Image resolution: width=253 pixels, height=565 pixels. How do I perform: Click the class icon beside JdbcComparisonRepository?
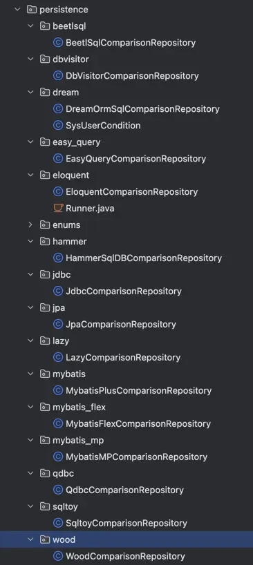point(58,291)
